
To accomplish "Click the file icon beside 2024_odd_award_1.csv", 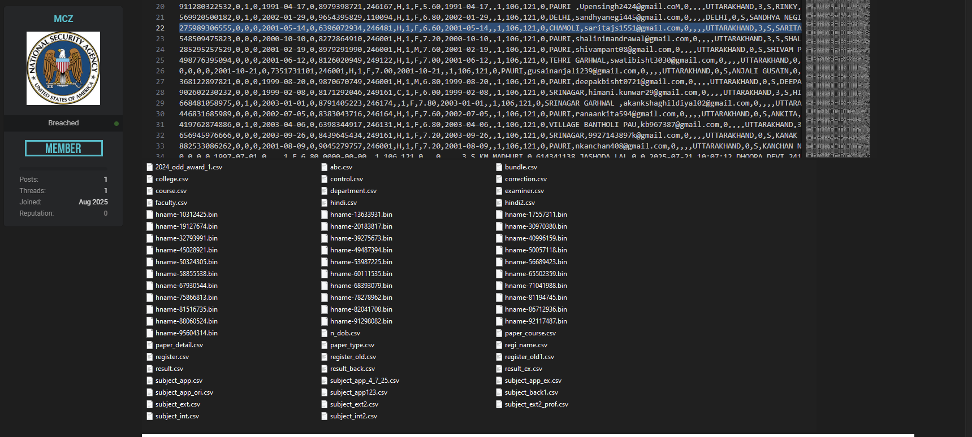I will tap(150, 167).
